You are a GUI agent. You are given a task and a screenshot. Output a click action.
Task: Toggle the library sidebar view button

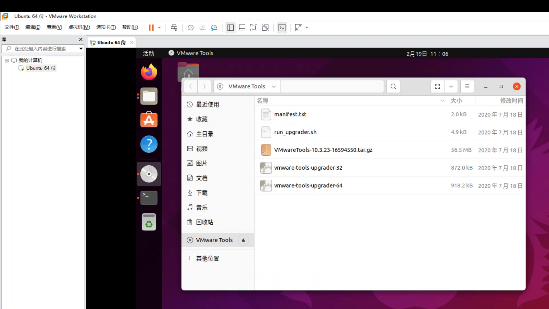tap(230, 28)
